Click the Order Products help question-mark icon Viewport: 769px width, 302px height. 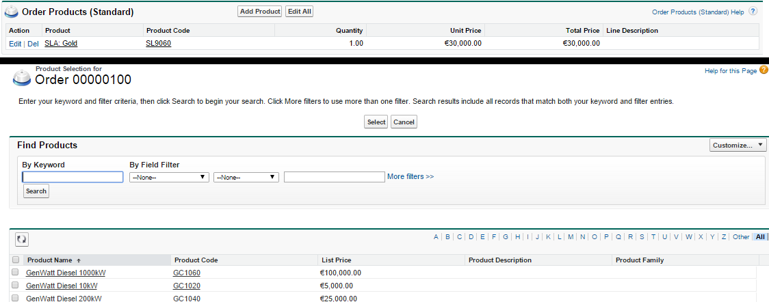point(753,12)
